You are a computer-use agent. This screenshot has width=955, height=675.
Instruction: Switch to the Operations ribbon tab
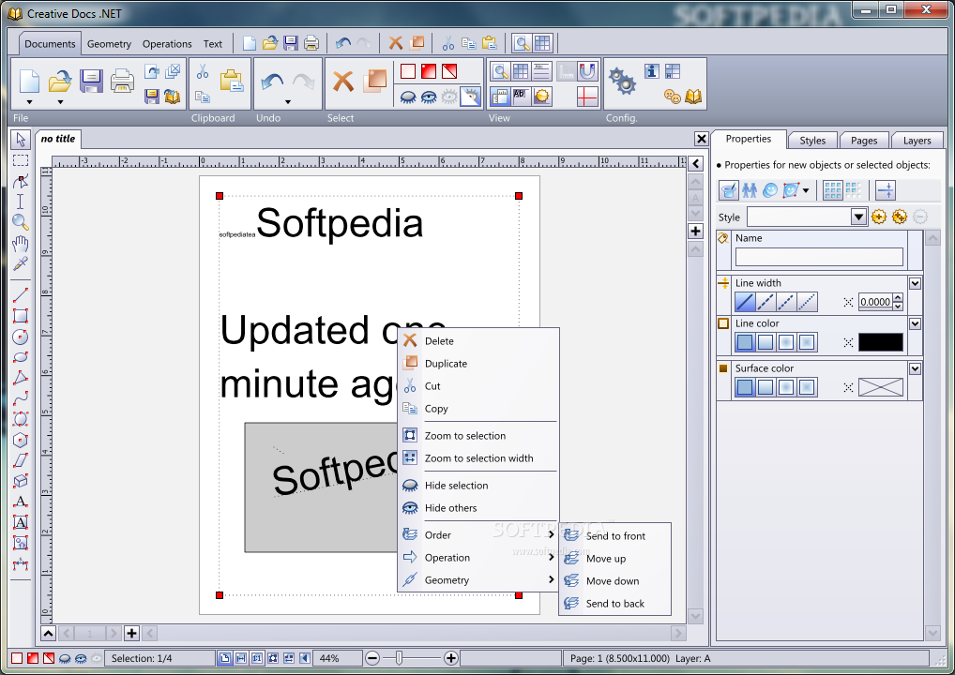(x=167, y=44)
